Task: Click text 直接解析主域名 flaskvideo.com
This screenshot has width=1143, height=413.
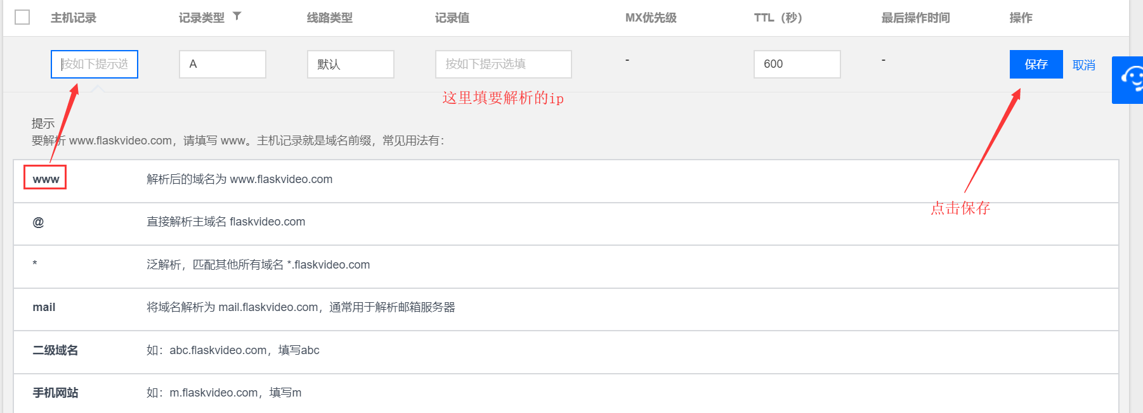Action: pyautogui.click(x=226, y=222)
